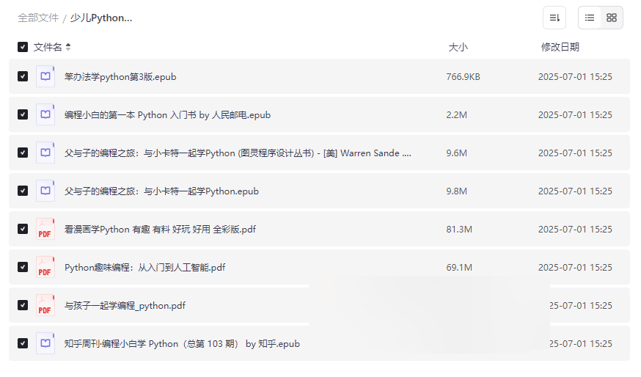Click the sort order icon button
Viewport: 641px width, 377px height.
554,18
